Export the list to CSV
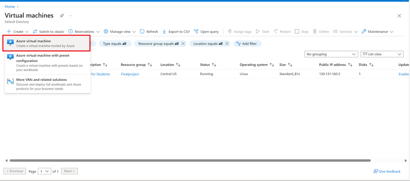 click(176, 32)
